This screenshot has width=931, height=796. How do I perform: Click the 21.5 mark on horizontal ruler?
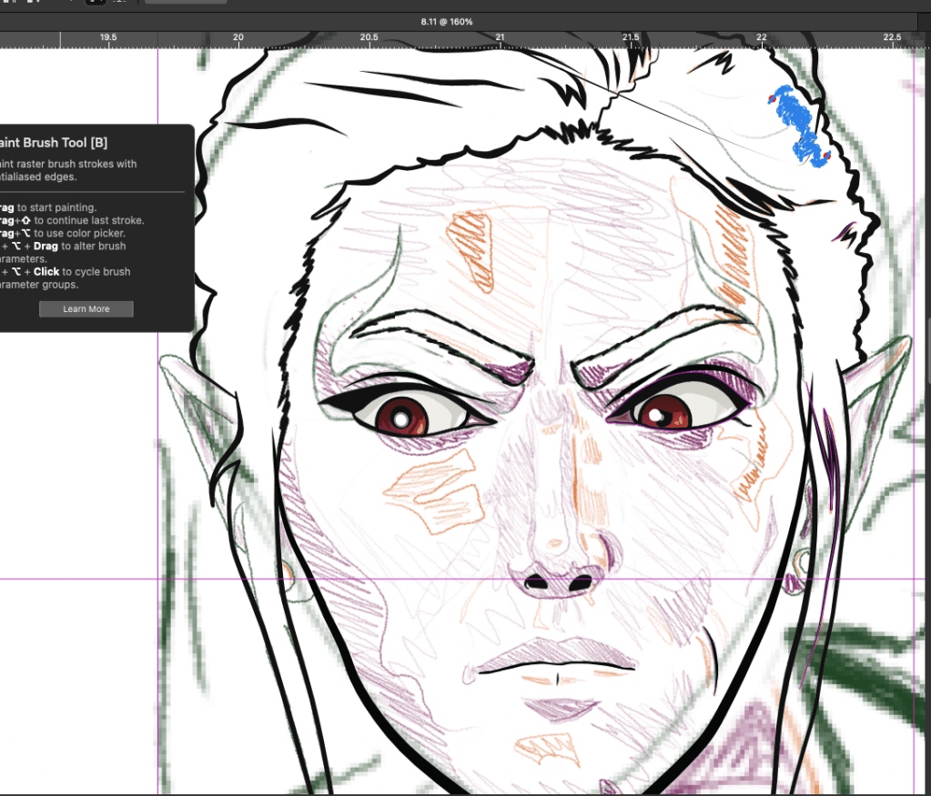point(631,37)
